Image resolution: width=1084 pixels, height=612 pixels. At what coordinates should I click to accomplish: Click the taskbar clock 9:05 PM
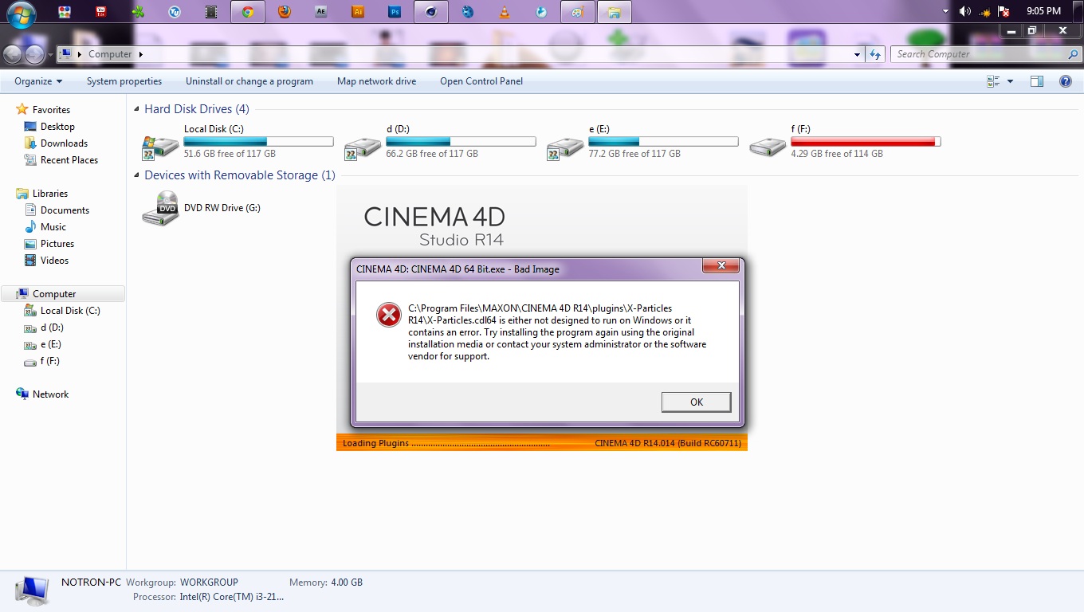(1043, 11)
